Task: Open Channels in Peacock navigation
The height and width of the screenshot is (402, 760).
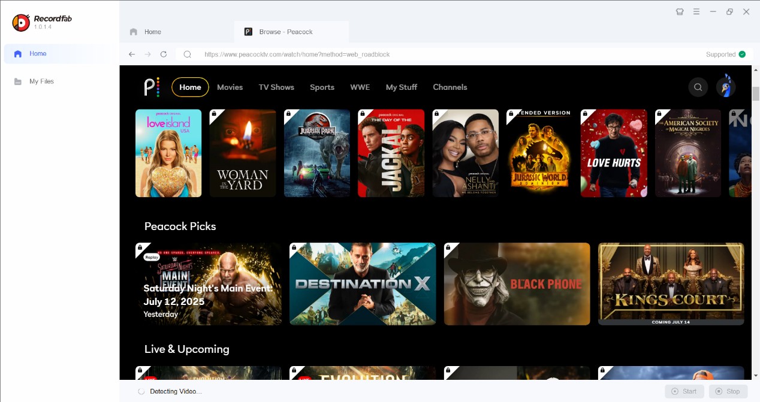Action: (450, 87)
